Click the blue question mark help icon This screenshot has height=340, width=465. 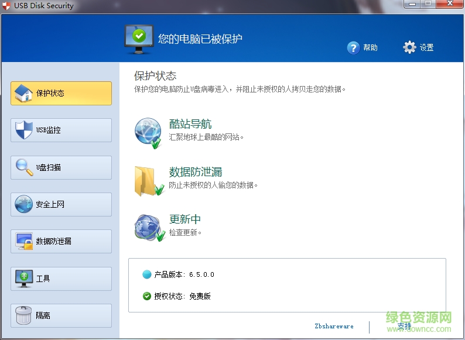click(354, 48)
